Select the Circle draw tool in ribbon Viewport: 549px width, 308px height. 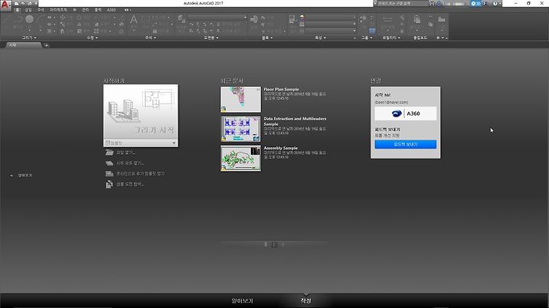30,19
